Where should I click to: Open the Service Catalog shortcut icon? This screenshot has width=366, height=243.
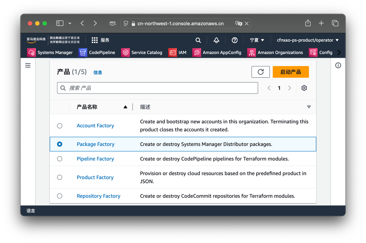click(x=125, y=53)
